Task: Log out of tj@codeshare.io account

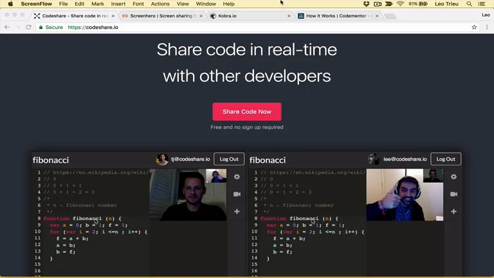Action: click(229, 159)
